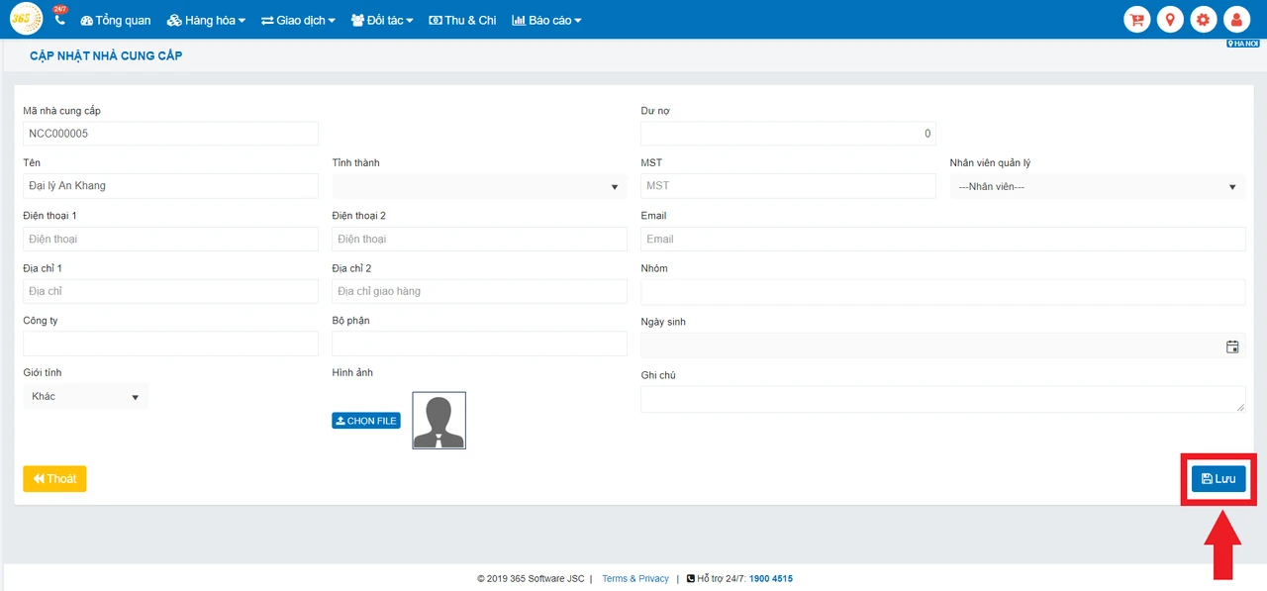Focus the Mã nhà cung cấp field
1267x591 pixels.
[170, 134]
